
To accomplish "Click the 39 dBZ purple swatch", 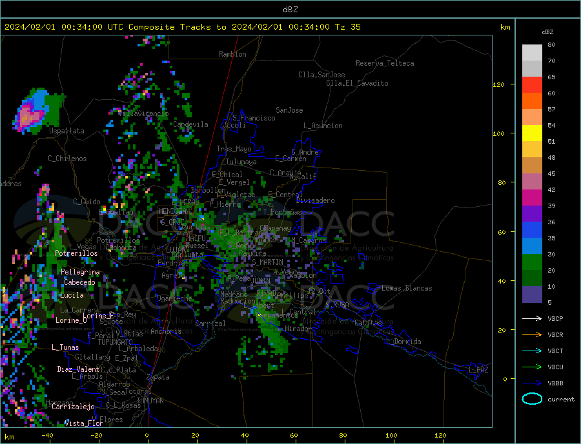I will click(532, 213).
